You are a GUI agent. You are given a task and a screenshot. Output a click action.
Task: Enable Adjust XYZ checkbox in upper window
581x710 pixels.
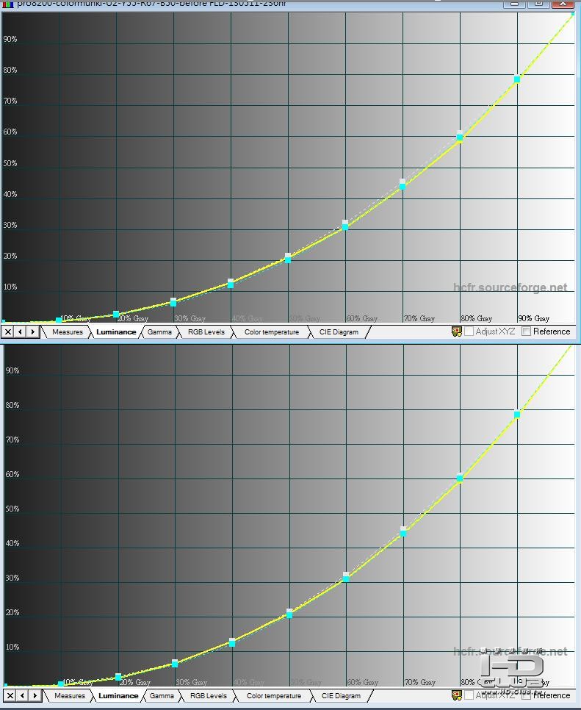[469, 331]
